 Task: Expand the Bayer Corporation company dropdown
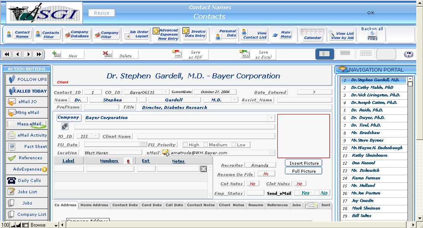pos(271,118)
